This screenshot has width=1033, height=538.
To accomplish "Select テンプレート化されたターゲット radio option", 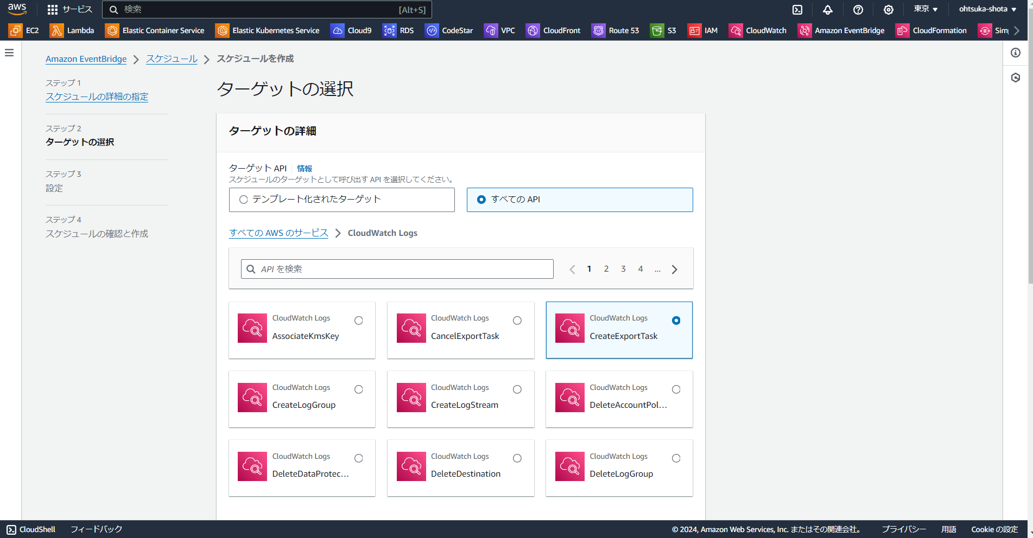I will pos(244,200).
